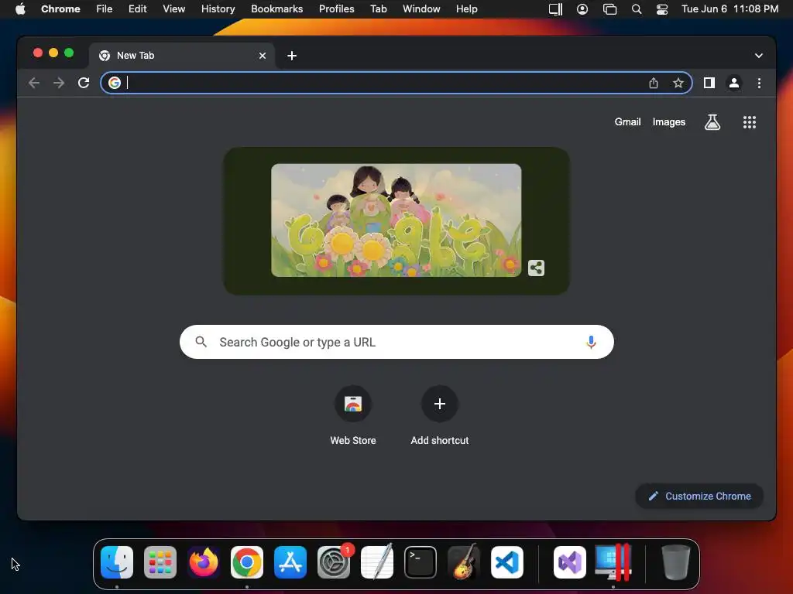Expand the tab search chevron
This screenshot has width=793, height=594.
coord(758,56)
